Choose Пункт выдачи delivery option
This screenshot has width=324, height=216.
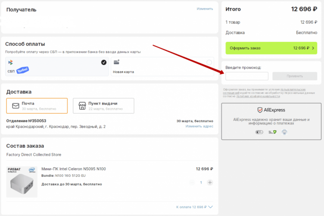click(x=103, y=106)
